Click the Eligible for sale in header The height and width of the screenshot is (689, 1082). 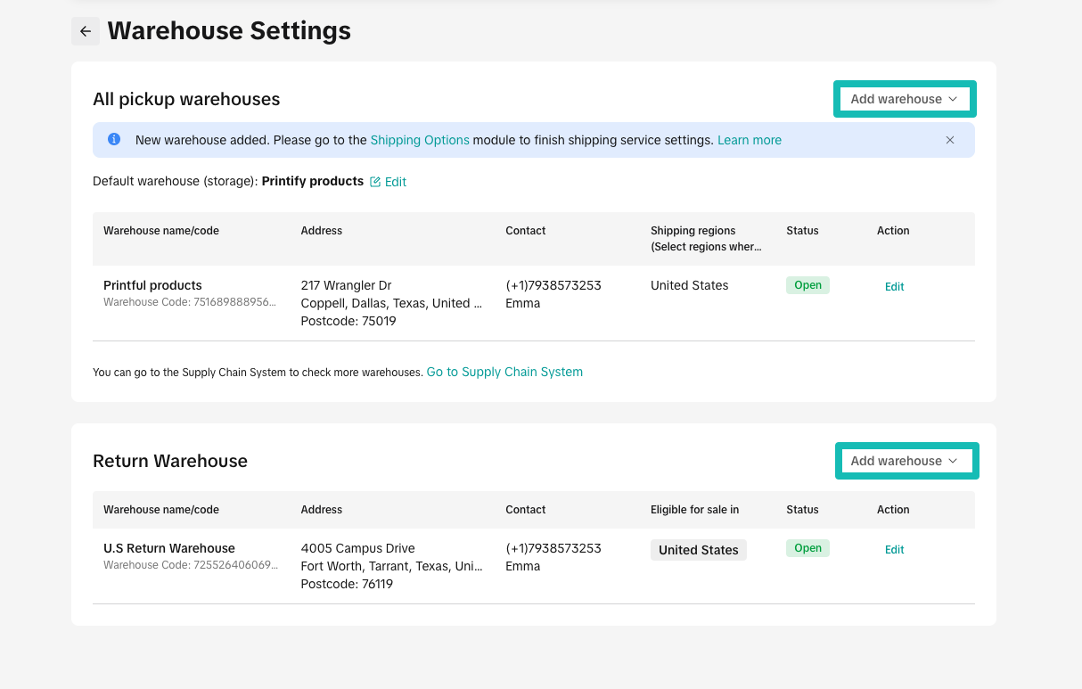pos(694,510)
